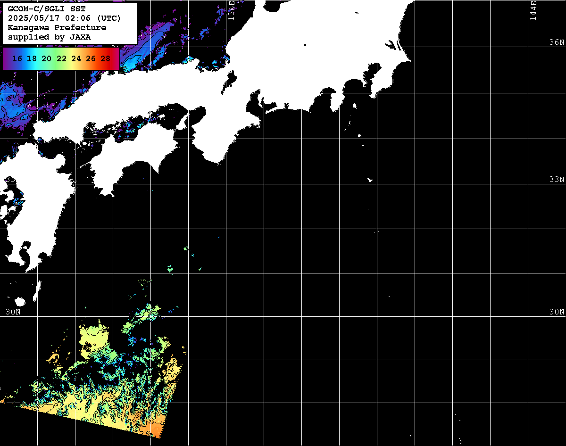Click the 26 value on color scale

coord(91,58)
